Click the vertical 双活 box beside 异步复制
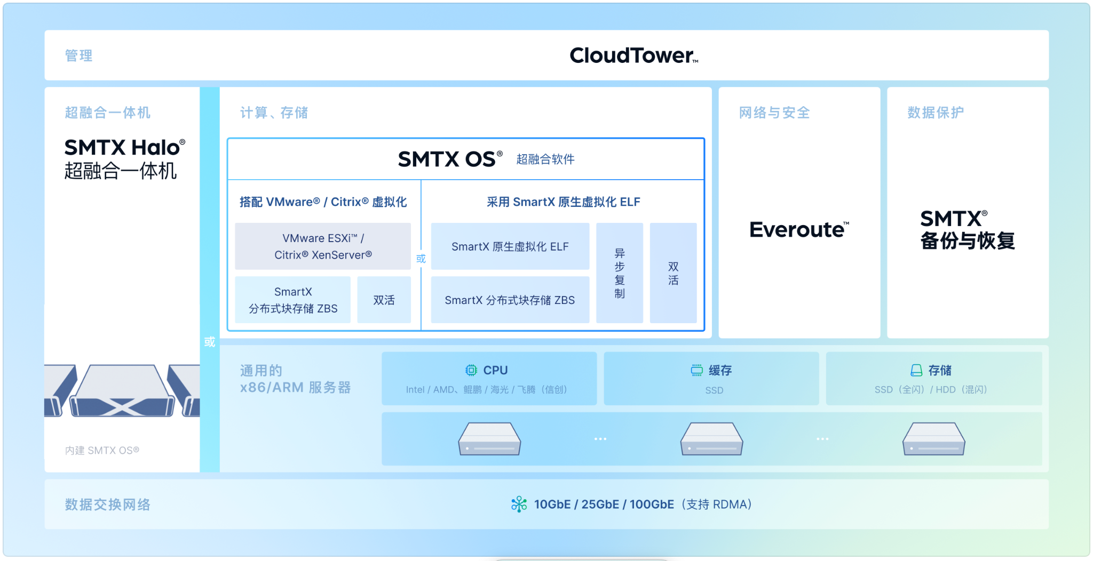 pos(674,273)
